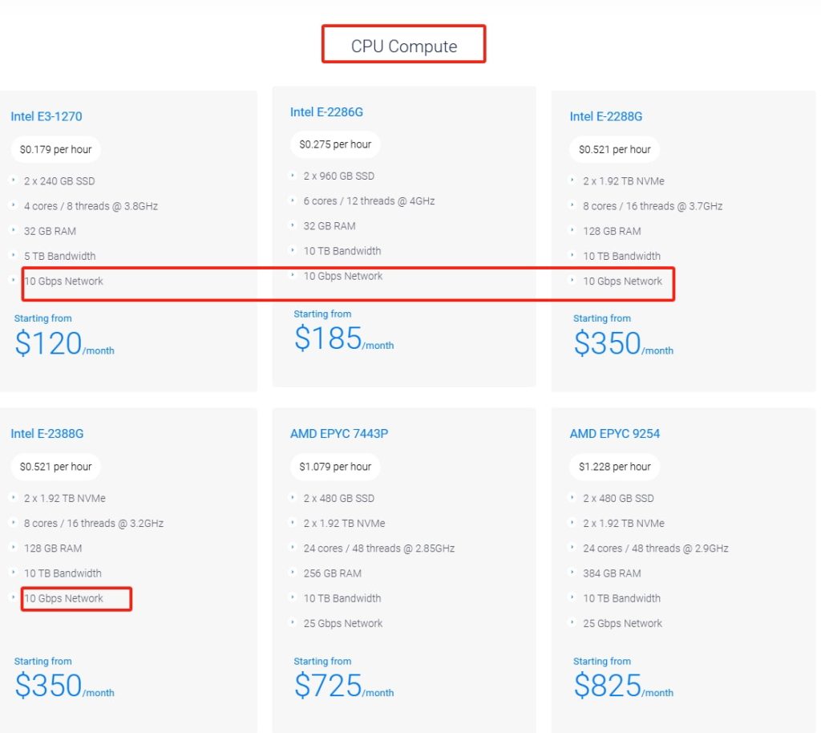Image resolution: width=821 pixels, height=733 pixels.
Task: Click bullet arrow beside 384 GB RAM
Action: coord(574,573)
